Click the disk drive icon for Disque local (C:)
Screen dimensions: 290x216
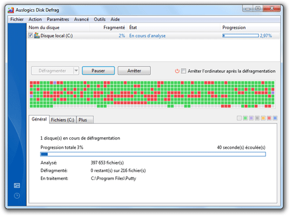pyautogui.click(x=37, y=35)
